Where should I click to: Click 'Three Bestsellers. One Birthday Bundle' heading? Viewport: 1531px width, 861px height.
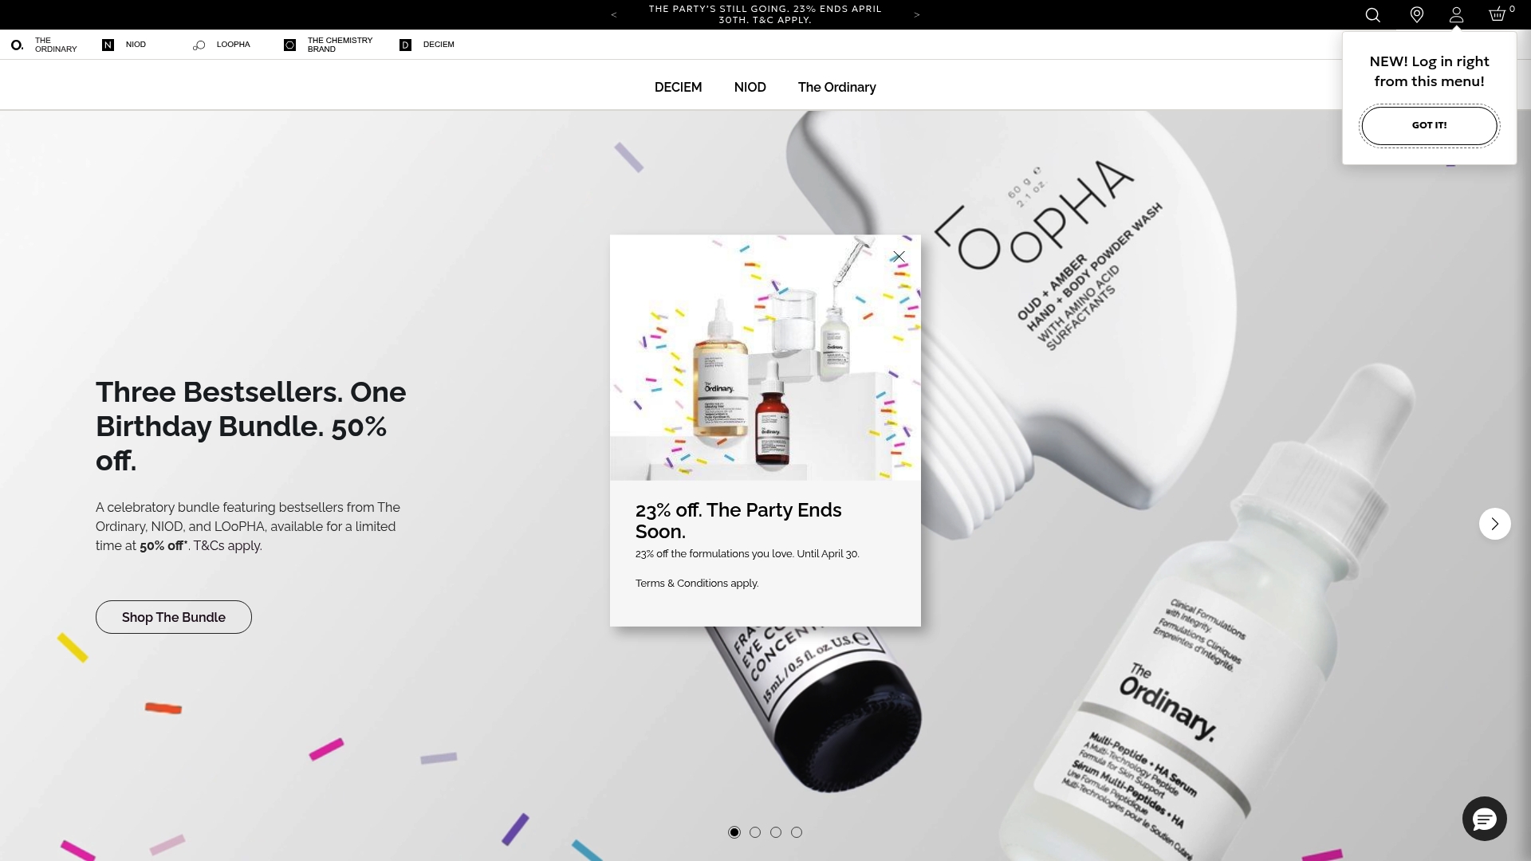(x=251, y=426)
